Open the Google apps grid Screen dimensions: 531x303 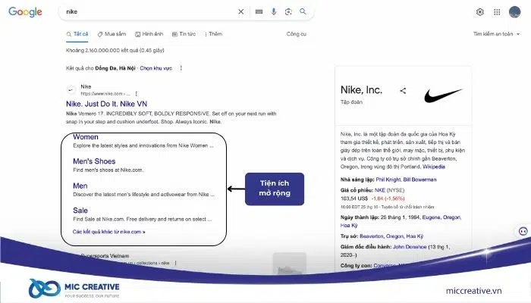[x=497, y=12]
